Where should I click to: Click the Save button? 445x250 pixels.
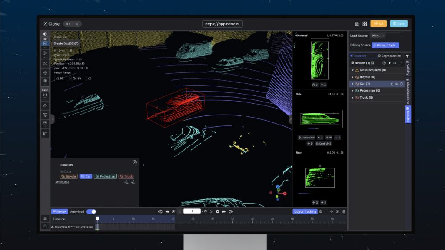[x=399, y=23]
